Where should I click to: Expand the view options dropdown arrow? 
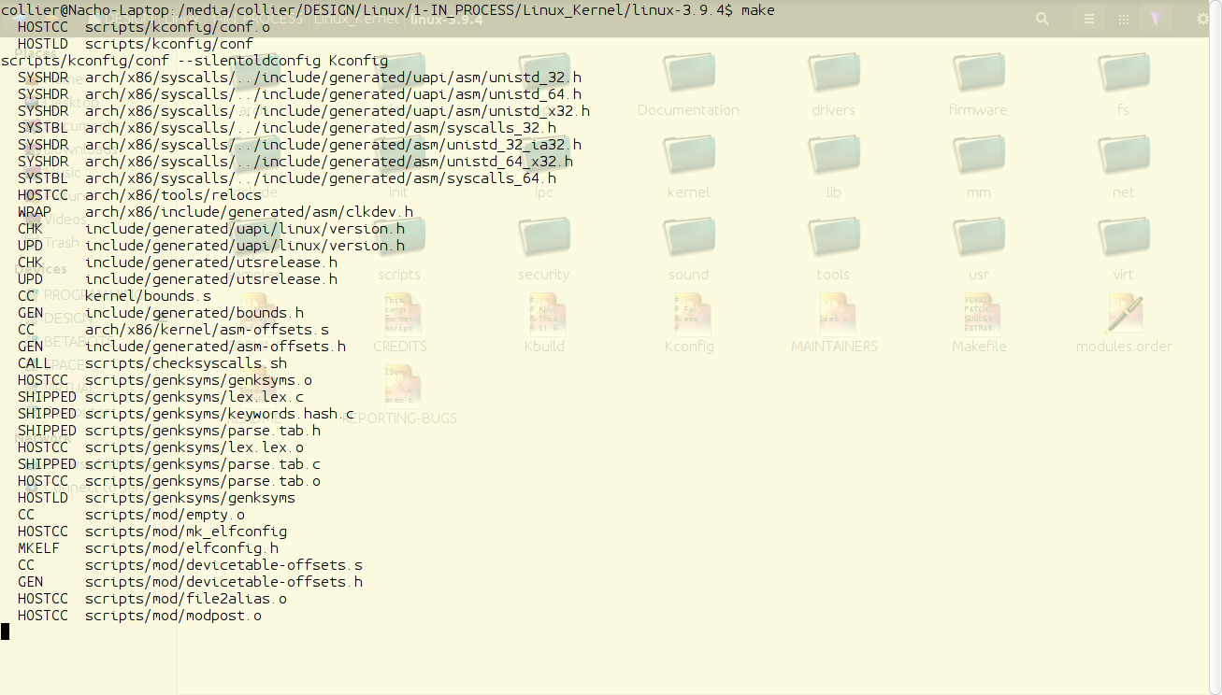click(x=1157, y=19)
